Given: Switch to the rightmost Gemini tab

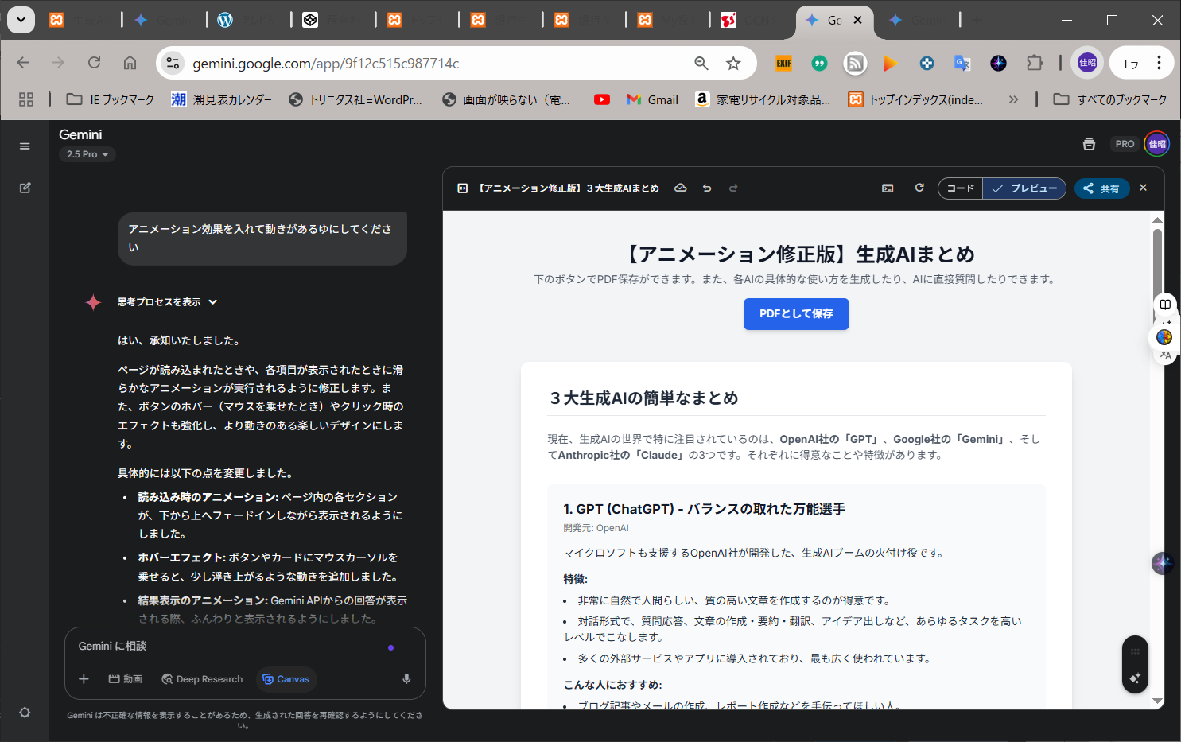Looking at the screenshot, I should click(917, 20).
